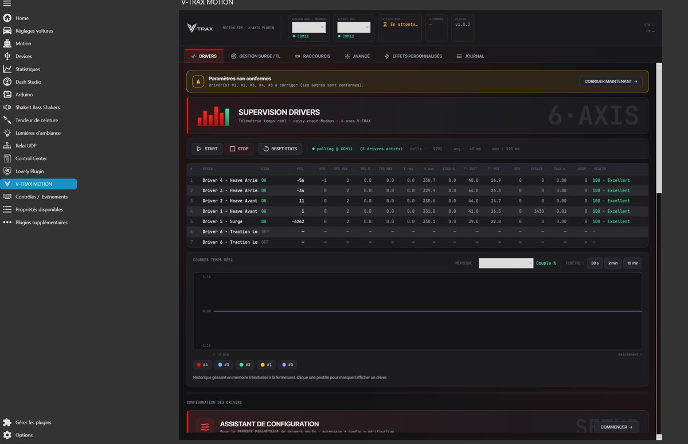
Task: Toggle the #5 purple curve pill
Action: click(288, 365)
